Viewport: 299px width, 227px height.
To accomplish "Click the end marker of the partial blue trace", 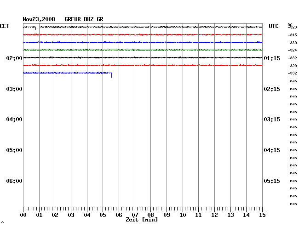I will (111, 75).
